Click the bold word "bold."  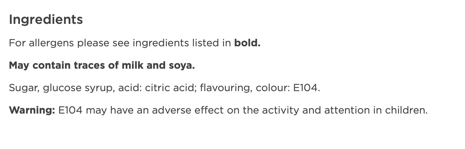click(247, 43)
